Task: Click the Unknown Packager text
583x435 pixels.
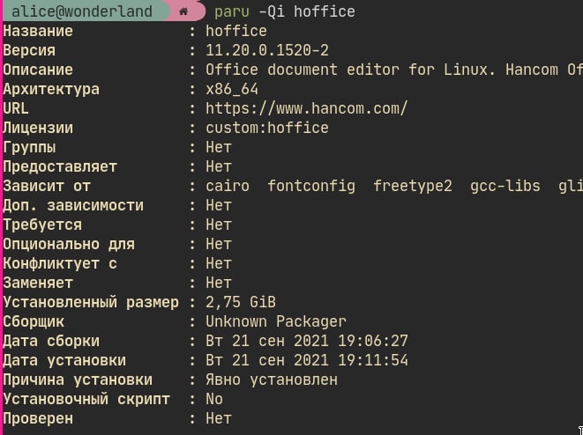Action: pos(275,321)
